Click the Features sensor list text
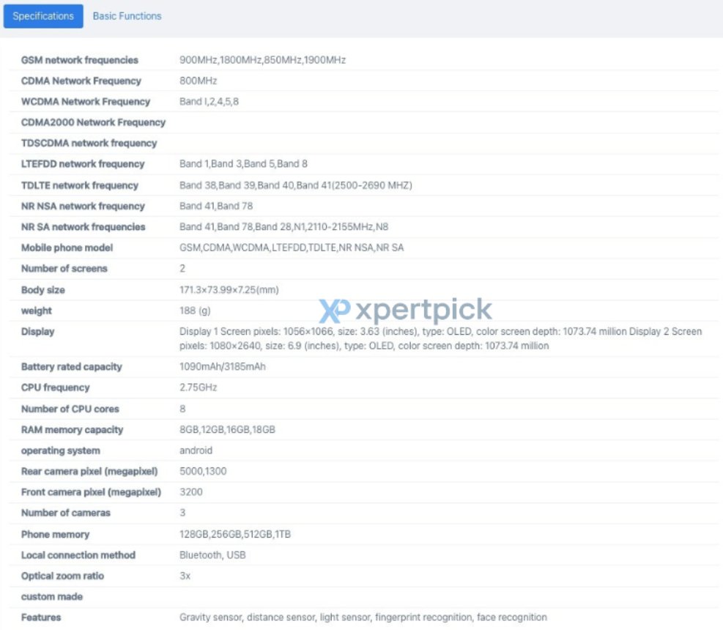The height and width of the screenshot is (630, 723). [x=363, y=618]
